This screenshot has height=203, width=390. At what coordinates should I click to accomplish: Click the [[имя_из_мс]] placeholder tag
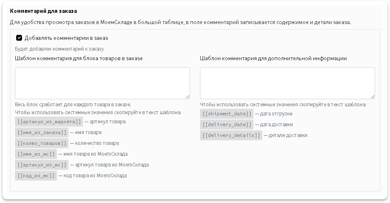[36, 154]
